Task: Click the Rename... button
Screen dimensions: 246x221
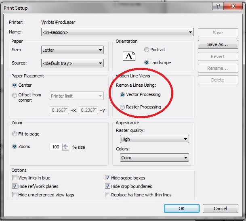Action: coord(218,68)
